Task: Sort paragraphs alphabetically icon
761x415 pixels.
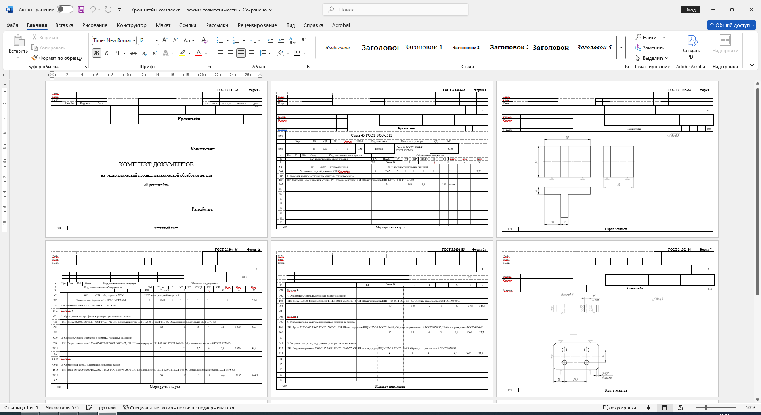Action: click(293, 40)
